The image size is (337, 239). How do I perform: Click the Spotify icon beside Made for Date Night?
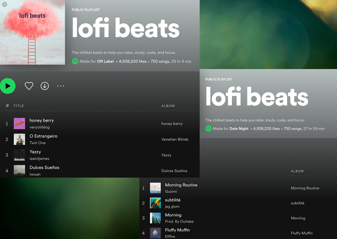[209, 128]
